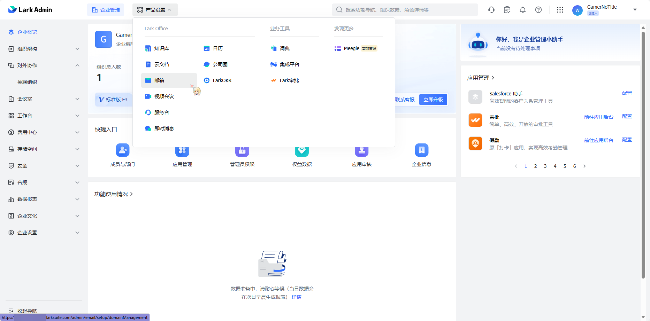Choose Meegle under 发现更多

(x=351, y=48)
